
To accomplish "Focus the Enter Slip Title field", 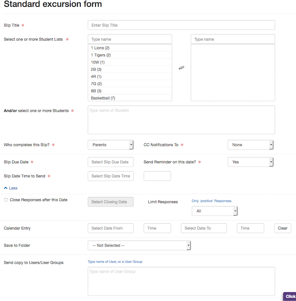I will 182,25.
